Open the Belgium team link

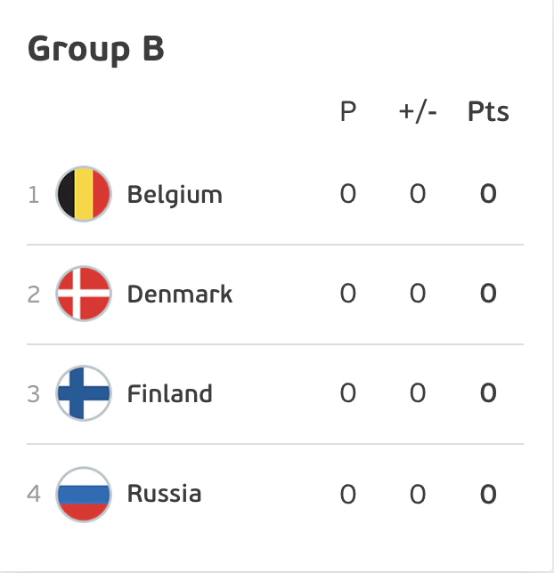tap(175, 196)
